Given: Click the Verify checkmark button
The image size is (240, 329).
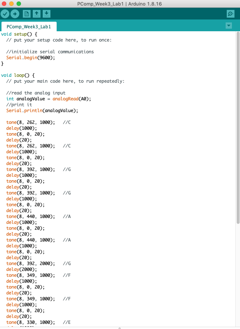Looking at the screenshot, I should tap(5, 14).
